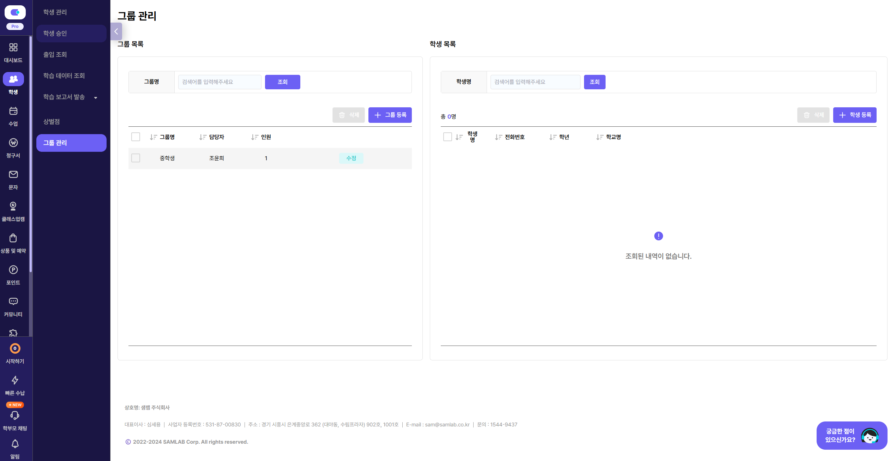Screen dimensions: 896x461
Task: Open the 포인트 icon
Action: tap(13, 270)
